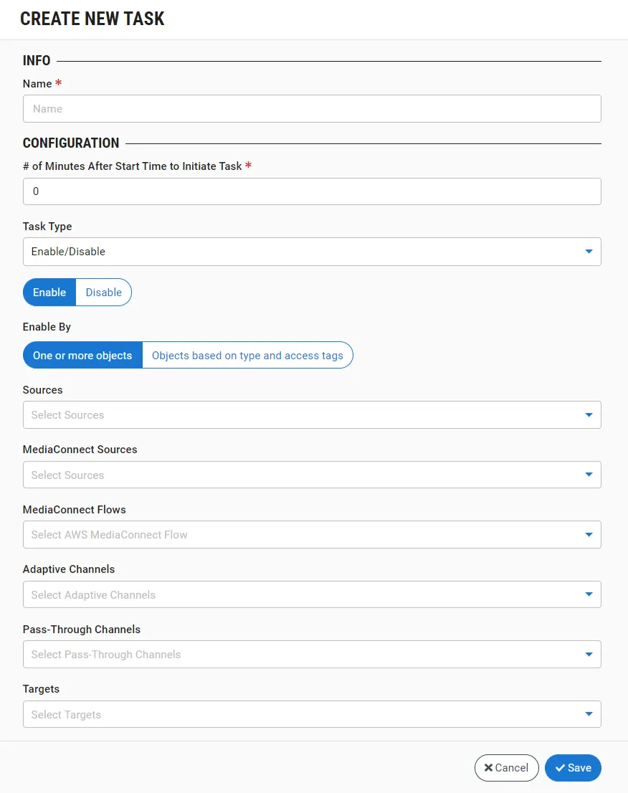Click the minutes after start time field

coord(312,191)
